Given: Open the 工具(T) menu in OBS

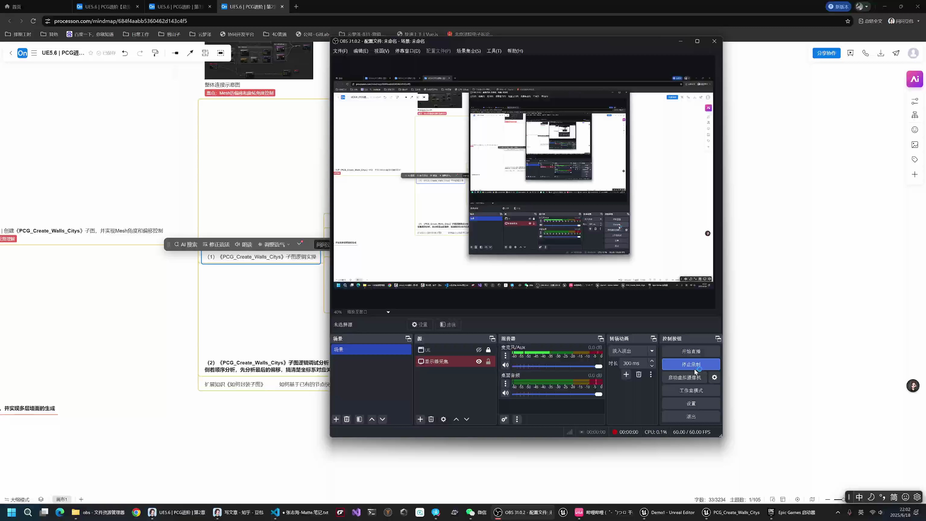Looking at the screenshot, I should click(493, 51).
